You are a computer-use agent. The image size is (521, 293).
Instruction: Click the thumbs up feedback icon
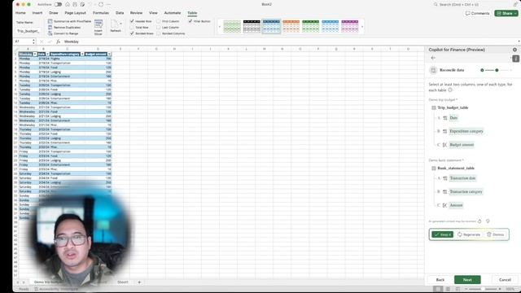tap(479, 221)
